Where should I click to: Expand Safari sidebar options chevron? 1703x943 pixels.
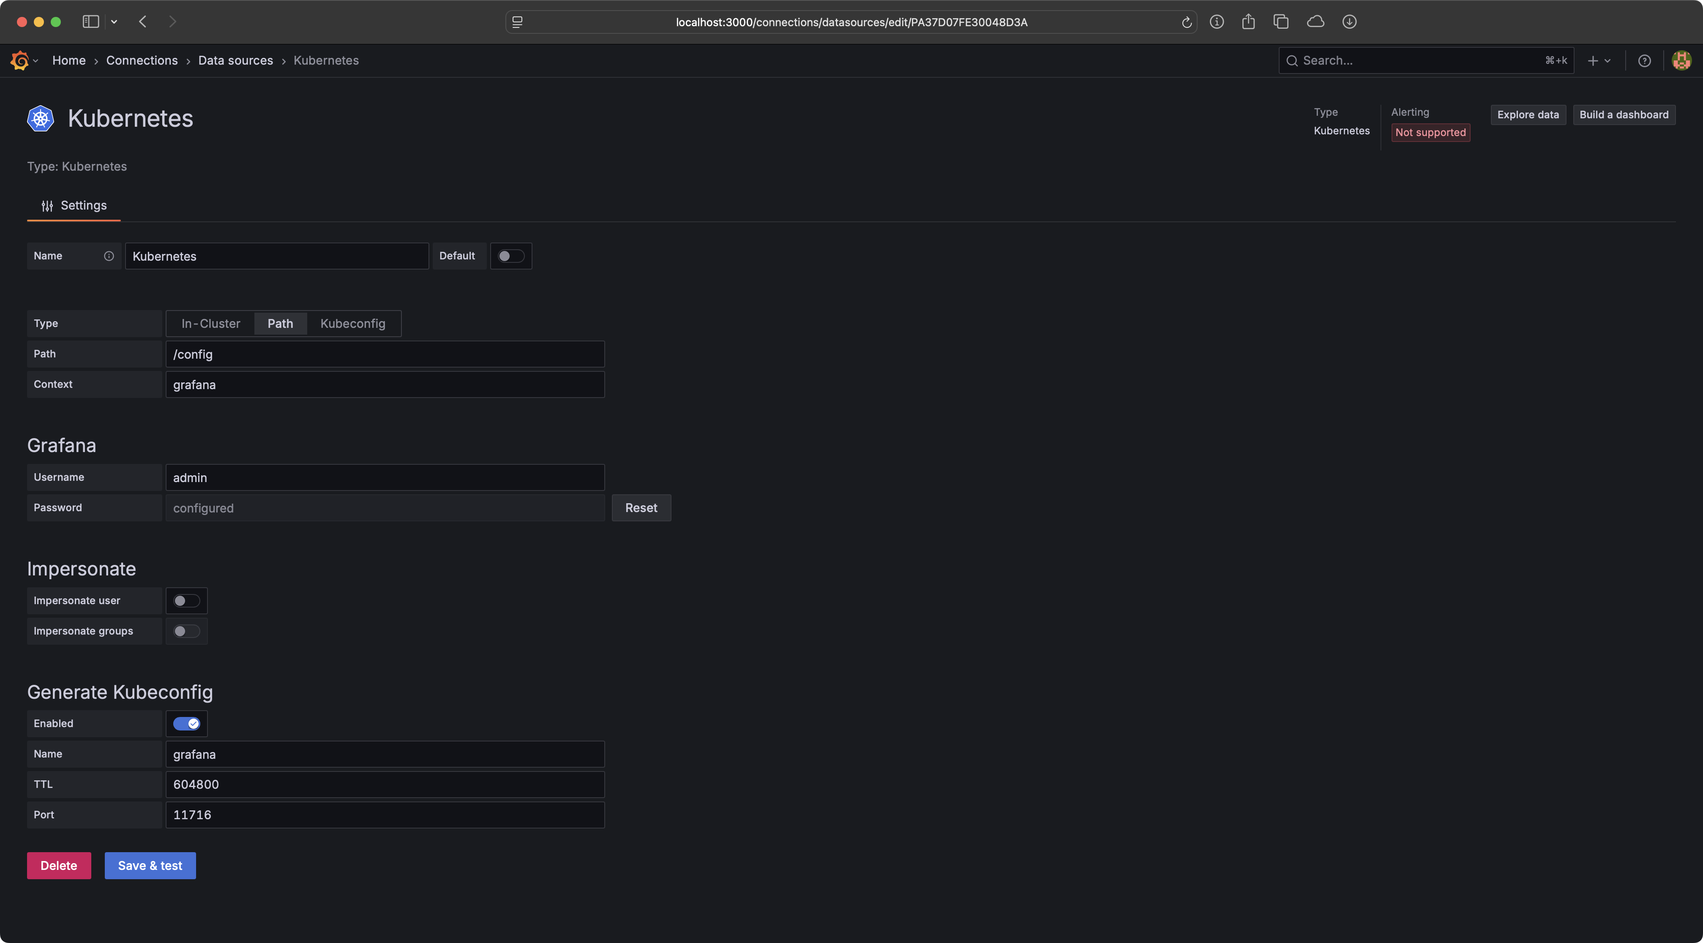click(x=115, y=22)
